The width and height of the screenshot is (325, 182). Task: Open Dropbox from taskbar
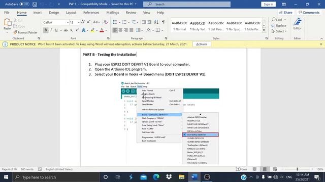pos(169,177)
